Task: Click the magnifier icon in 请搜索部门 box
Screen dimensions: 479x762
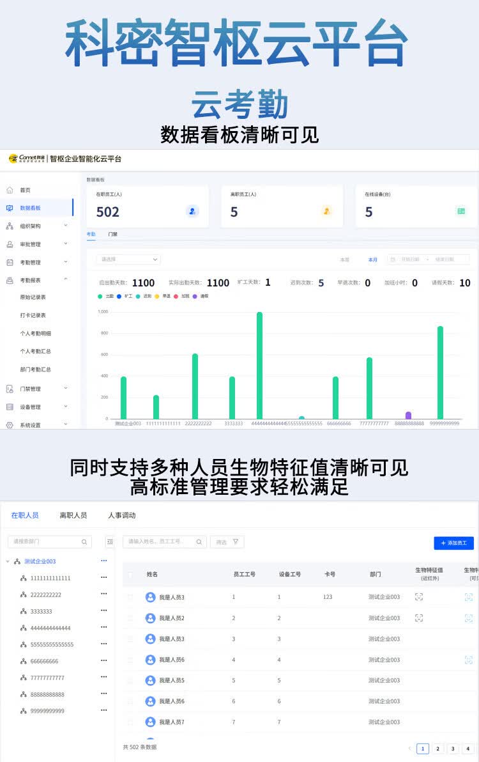Action: point(84,542)
